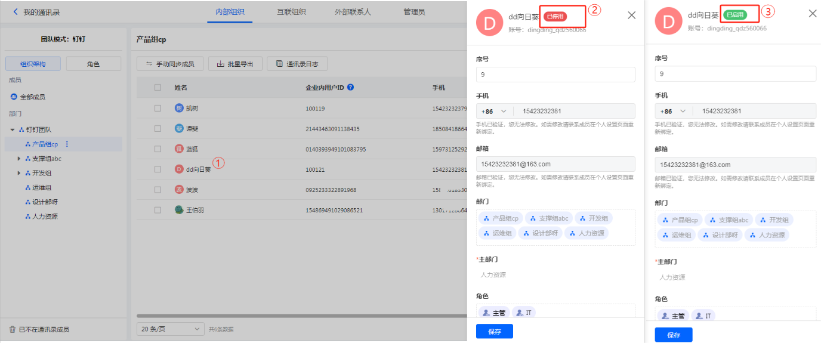Image resolution: width=821 pixels, height=343 pixels.
Task: Toggle the select-all checkbox in table header
Action: coord(158,88)
